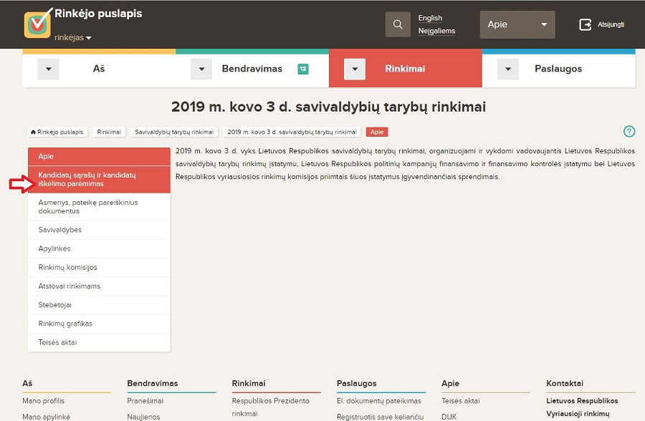The image size is (645, 421).
Task: Click the footer Paslaugos heading
Action: coord(357,383)
